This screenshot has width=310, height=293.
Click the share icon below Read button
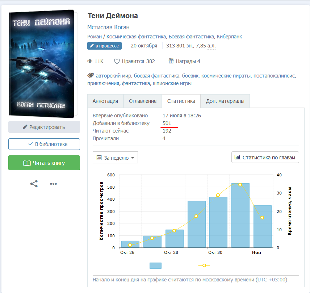coord(34,184)
